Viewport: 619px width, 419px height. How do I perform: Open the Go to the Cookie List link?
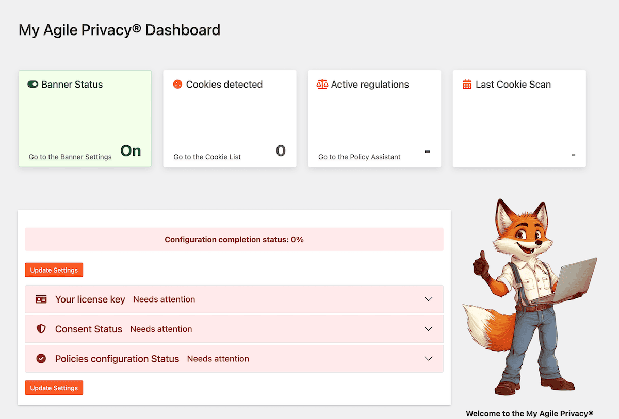pos(207,157)
